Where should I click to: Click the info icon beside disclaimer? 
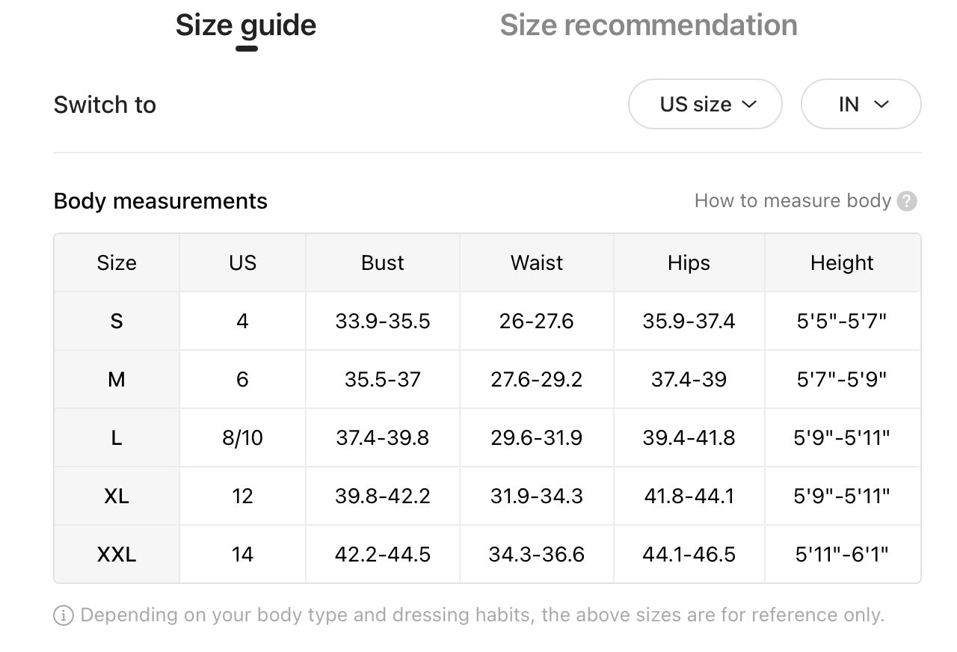[64, 615]
